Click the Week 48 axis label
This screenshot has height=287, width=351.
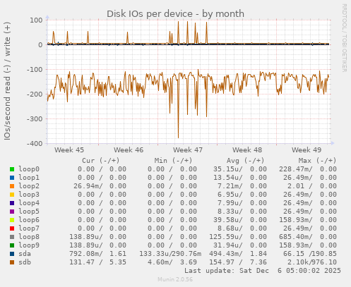(247, 150)
